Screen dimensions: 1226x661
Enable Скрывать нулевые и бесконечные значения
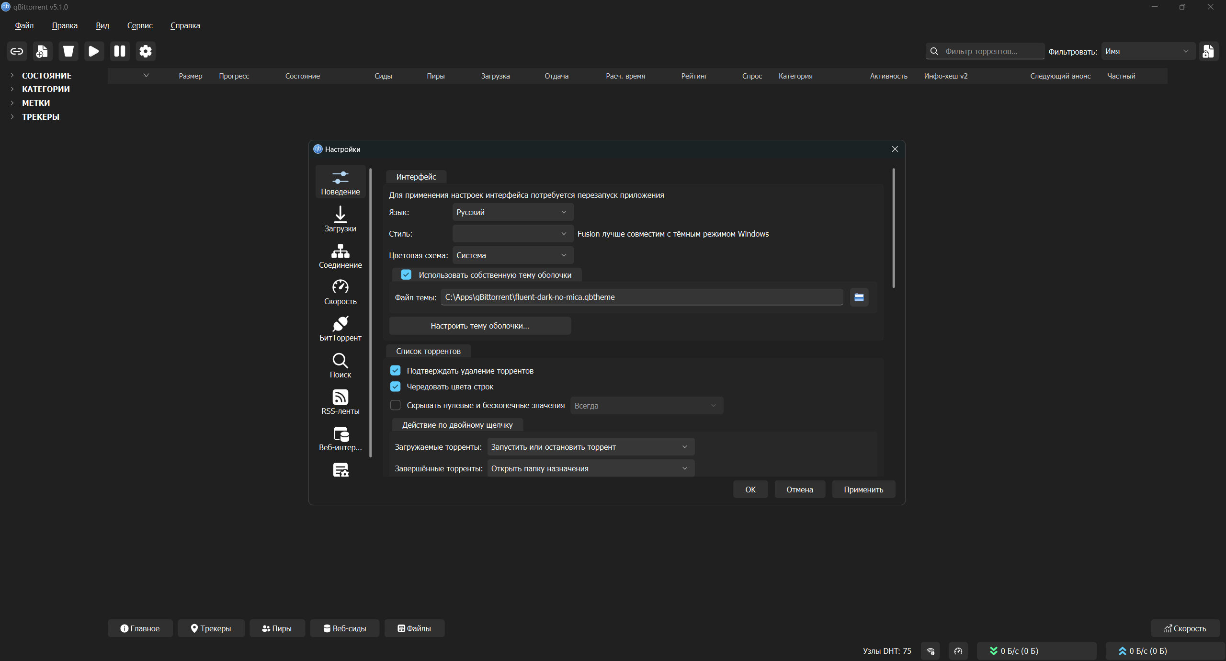[396, 405]
